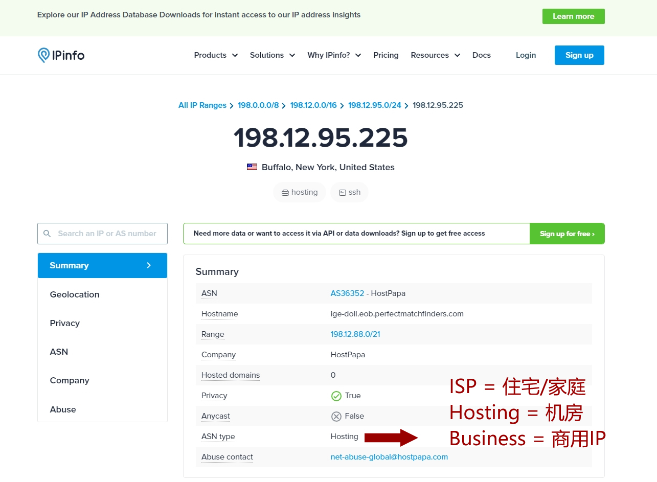Click the net-abuse-global@hostpapa.com email link
This screenshot has height=482, width=657.
click(x=389, y=457)
